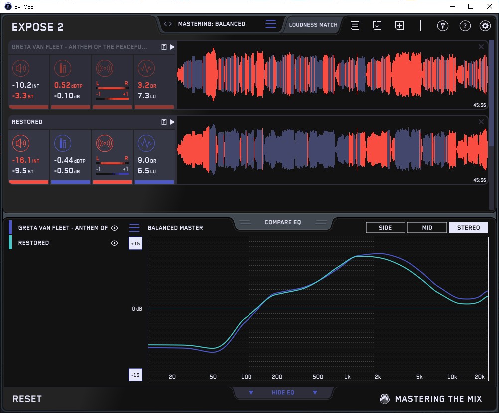
Task: Click the Greta Van Fleet L/R correlation meter
Action: (113, 90)
